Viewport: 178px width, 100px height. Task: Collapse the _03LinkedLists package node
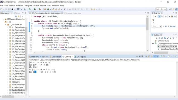6,25
